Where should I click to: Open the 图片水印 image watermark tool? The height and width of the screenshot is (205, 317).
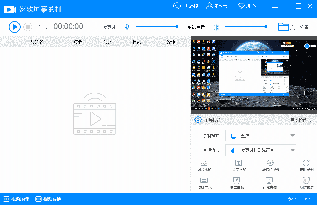(204, 165)
